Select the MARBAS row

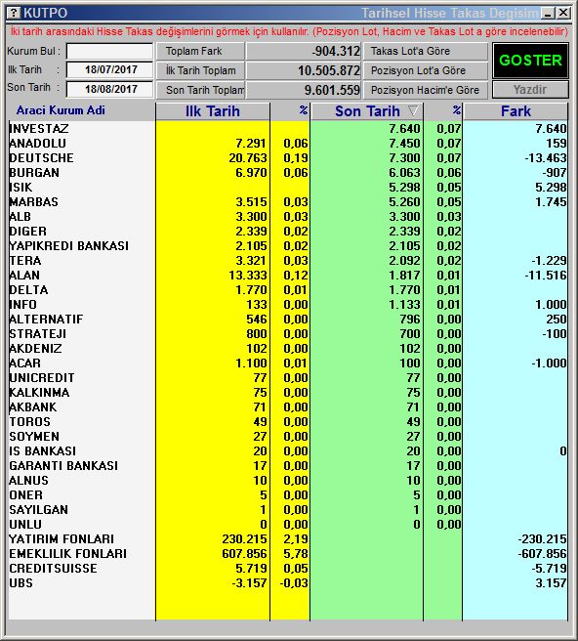point(288,202)
